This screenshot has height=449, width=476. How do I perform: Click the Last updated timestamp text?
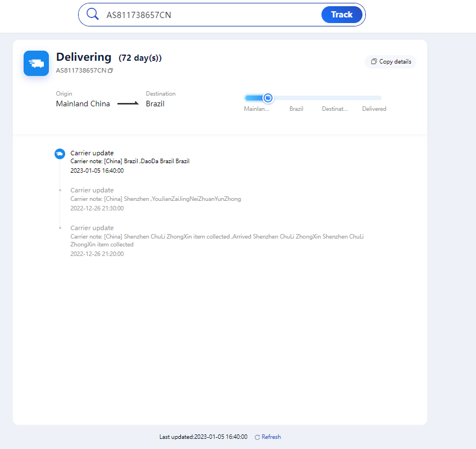click(203, 437)
